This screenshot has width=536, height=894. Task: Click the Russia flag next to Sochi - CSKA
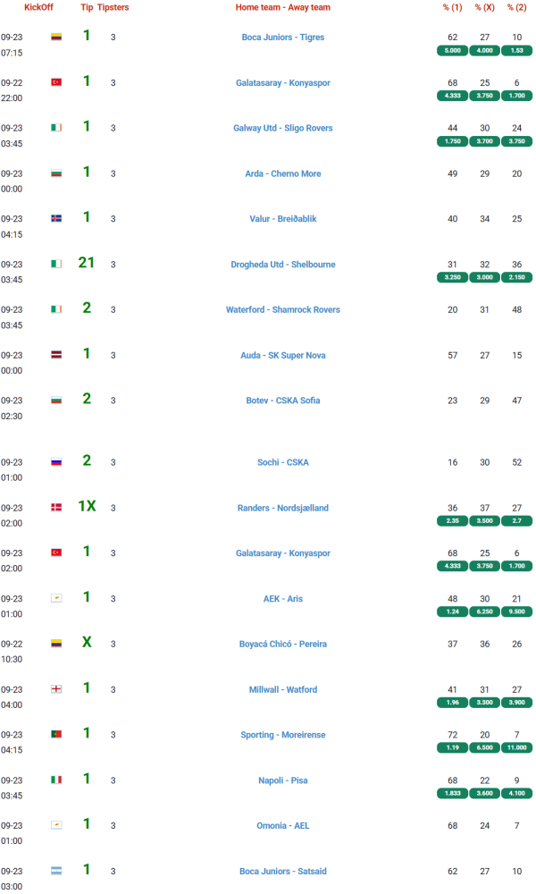[56, 463]
